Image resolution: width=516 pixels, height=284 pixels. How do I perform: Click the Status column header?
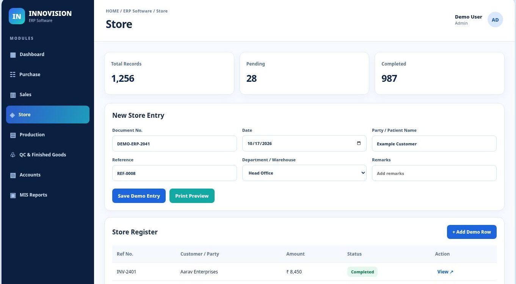point(354,254)
